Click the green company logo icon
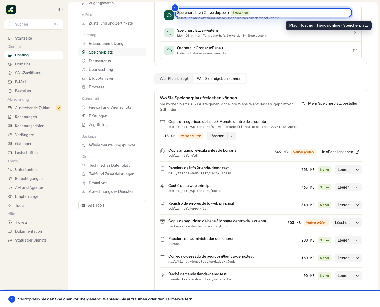 11,9
